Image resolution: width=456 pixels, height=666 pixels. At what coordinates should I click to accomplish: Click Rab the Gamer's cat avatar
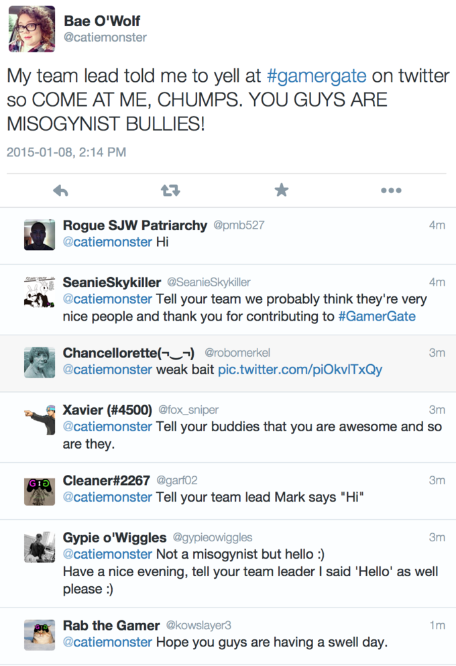coord(40,634)
